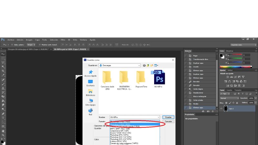Open the Archivo menu

[x=11, y=40]
